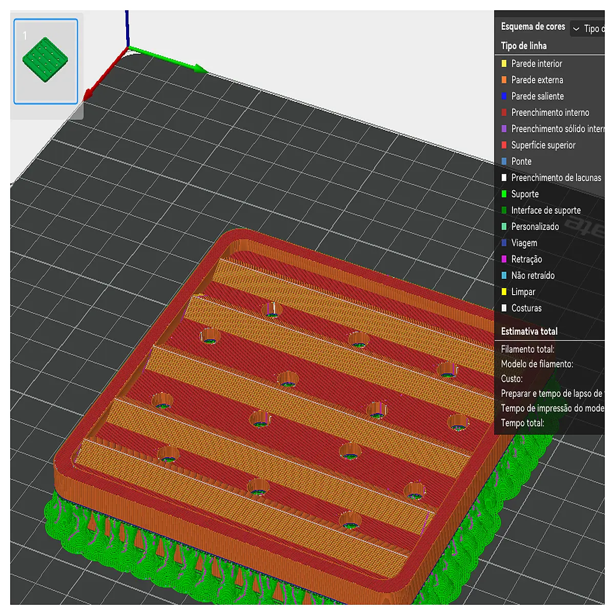Toggle the Limpar legend entry label
Screen dimensions: 615x615
[x=523, y=292]
